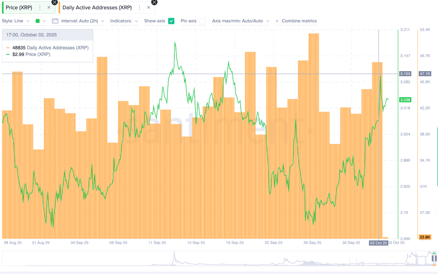Open the Daily Active Addresses options menu
The height and width of the screenshot is (274, 438).
[x=139, y=7]
